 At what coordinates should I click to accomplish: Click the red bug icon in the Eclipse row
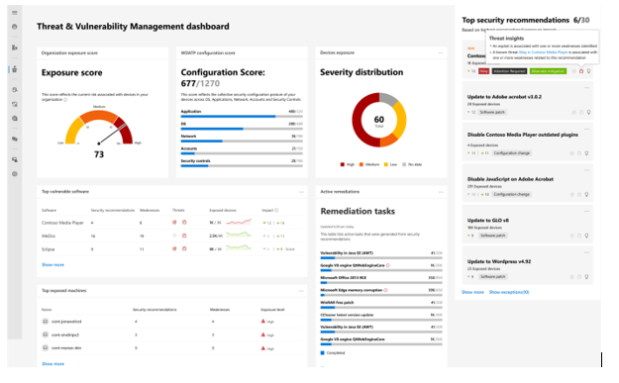click(x=184, y=248)
